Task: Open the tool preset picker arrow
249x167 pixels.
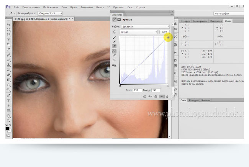Action: coord(15,13)
